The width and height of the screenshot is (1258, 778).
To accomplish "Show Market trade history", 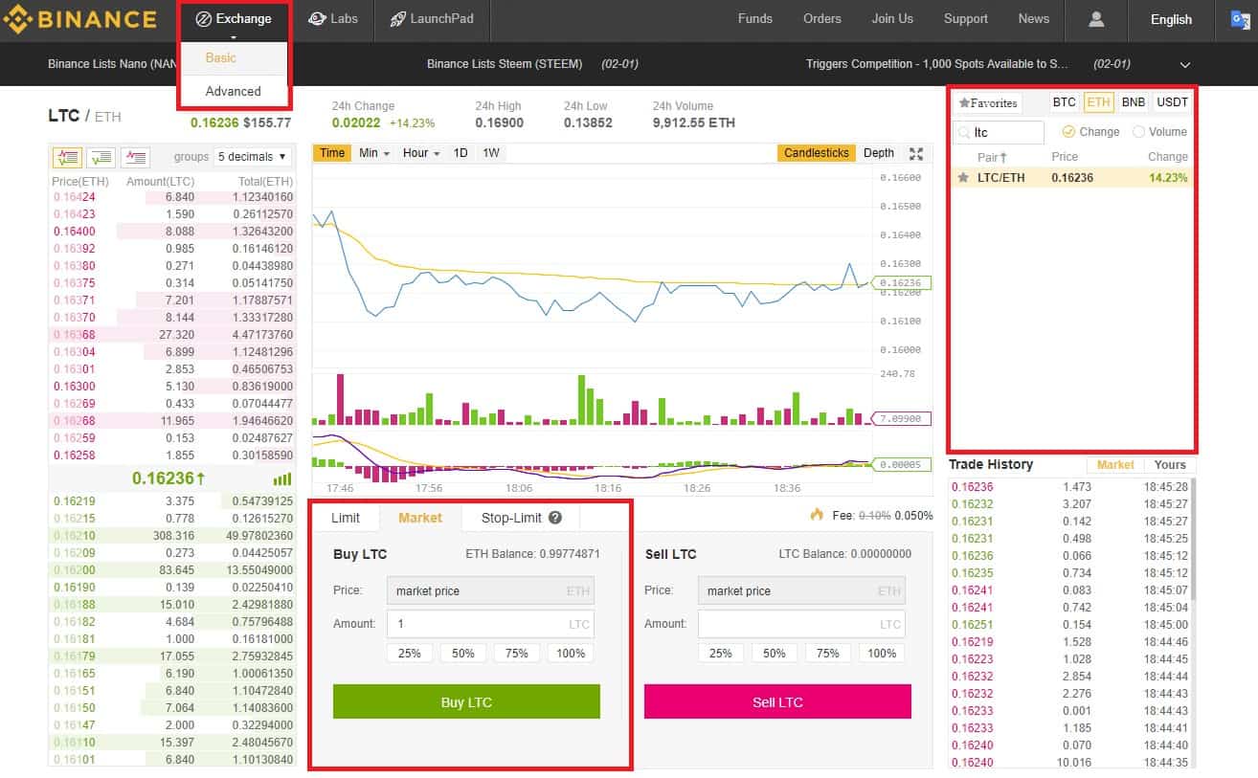I will [x=1115, y=465].
